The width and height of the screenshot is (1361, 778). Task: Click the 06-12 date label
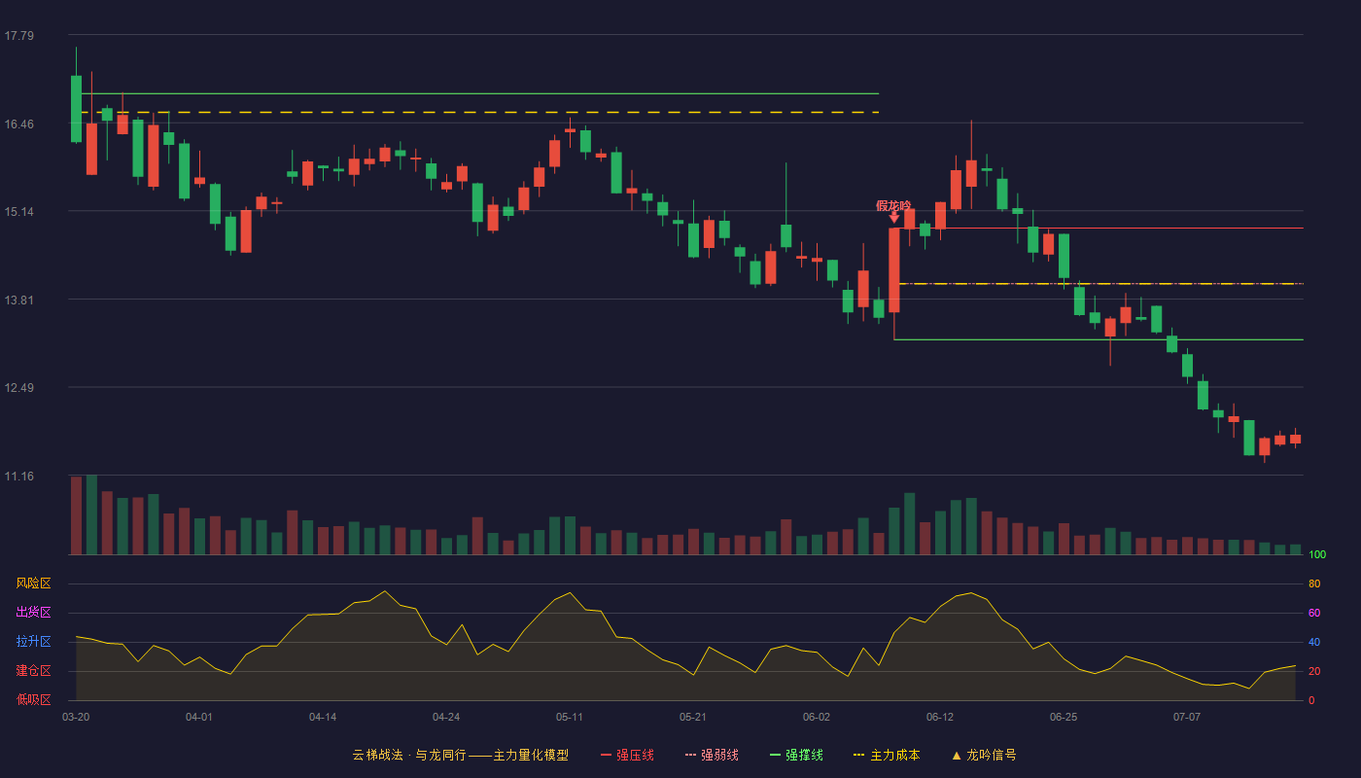(940, 717)
